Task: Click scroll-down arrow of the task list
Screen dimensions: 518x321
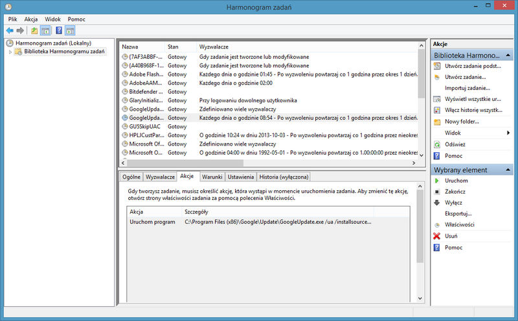Action: pyautogui.click(x=422, y=155)
